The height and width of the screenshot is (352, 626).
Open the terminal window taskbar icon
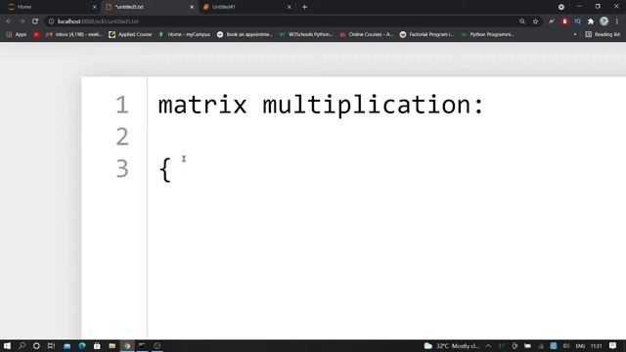tap(142, 345)
